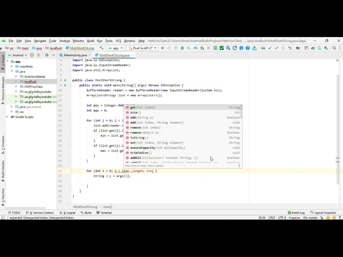The width and height of the screenshot is (343, 257).
Task: Click Git: master branch in status bar
Action: pos(310,218)
